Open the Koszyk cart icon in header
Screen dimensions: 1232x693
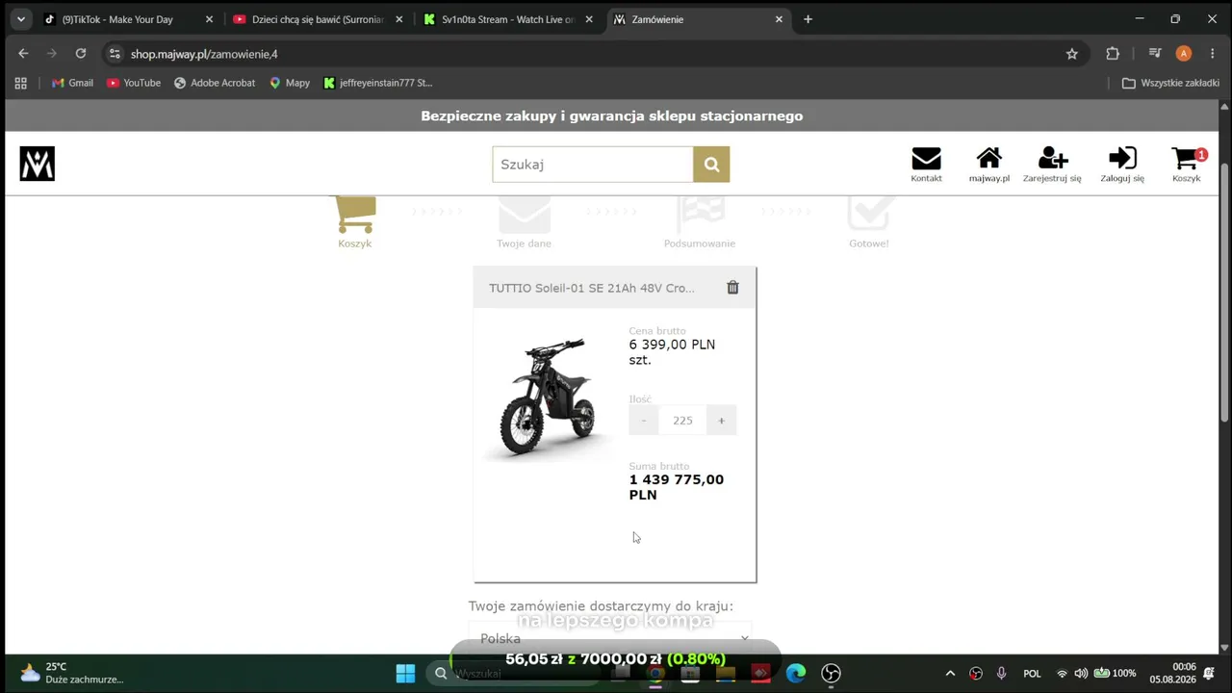(1187, 165)
